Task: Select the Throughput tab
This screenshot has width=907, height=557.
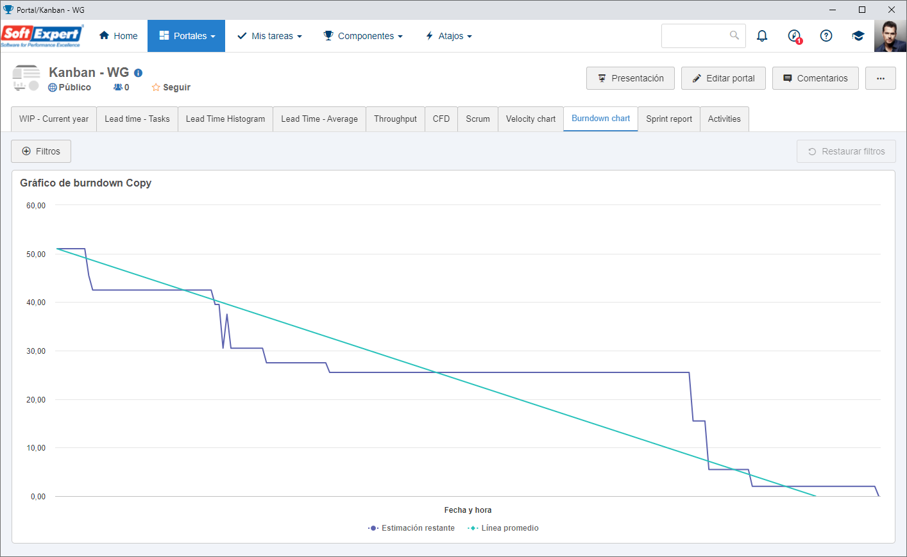Action: 396,119
